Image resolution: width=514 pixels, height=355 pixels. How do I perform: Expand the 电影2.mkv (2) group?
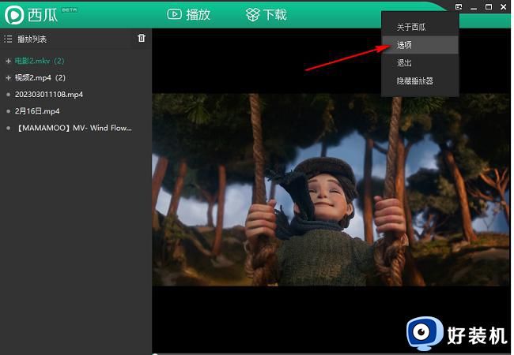coord(9,61)
